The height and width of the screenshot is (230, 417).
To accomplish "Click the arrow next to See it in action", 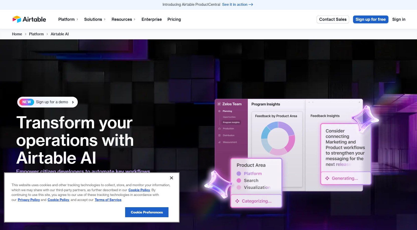I will click(x=251, y=5).
